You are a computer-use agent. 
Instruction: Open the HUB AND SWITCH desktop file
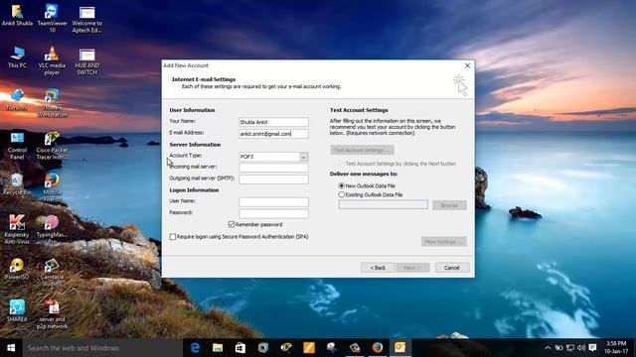[86, 61]
